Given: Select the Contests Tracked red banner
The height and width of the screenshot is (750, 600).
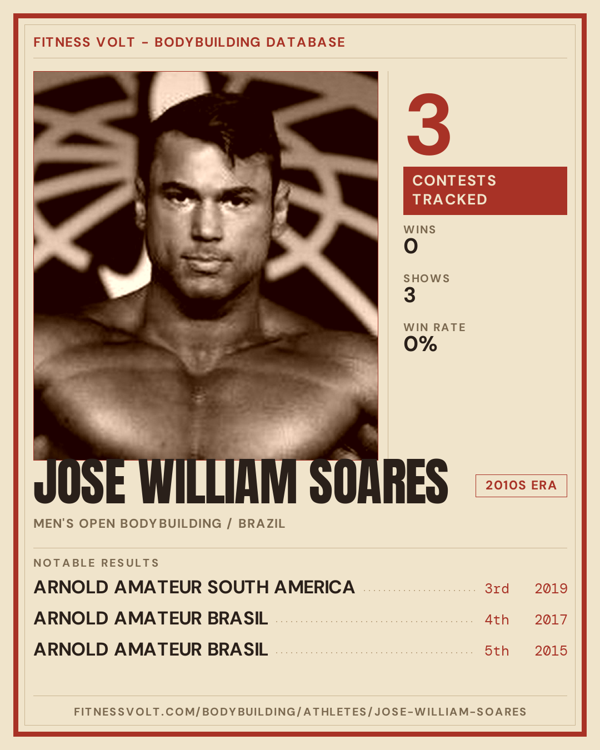Looking at the screenshot, I should 485,191.
